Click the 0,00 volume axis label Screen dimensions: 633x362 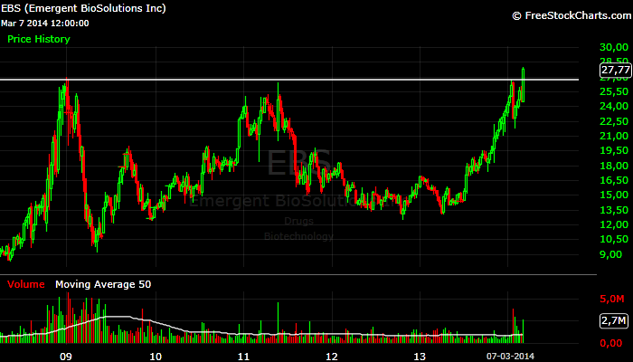point(610,343)
